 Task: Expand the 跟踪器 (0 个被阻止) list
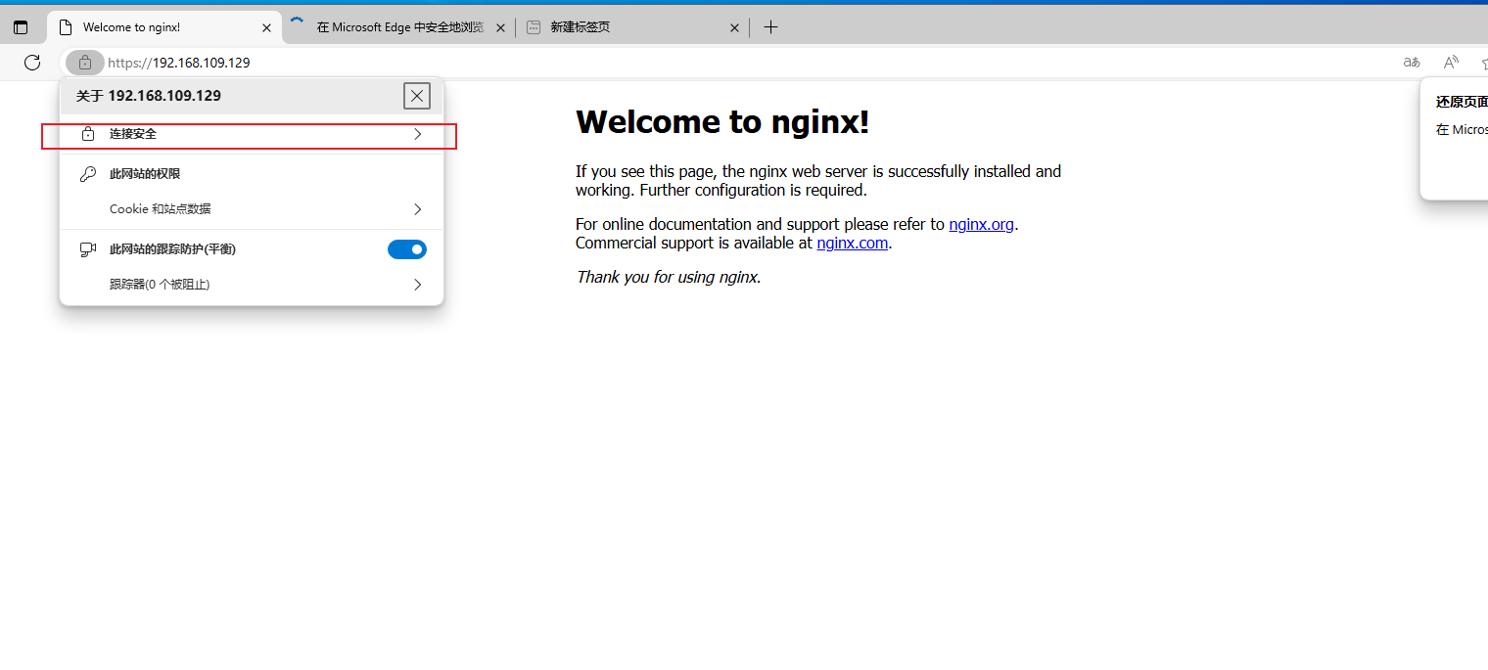[x=252, y=285]
